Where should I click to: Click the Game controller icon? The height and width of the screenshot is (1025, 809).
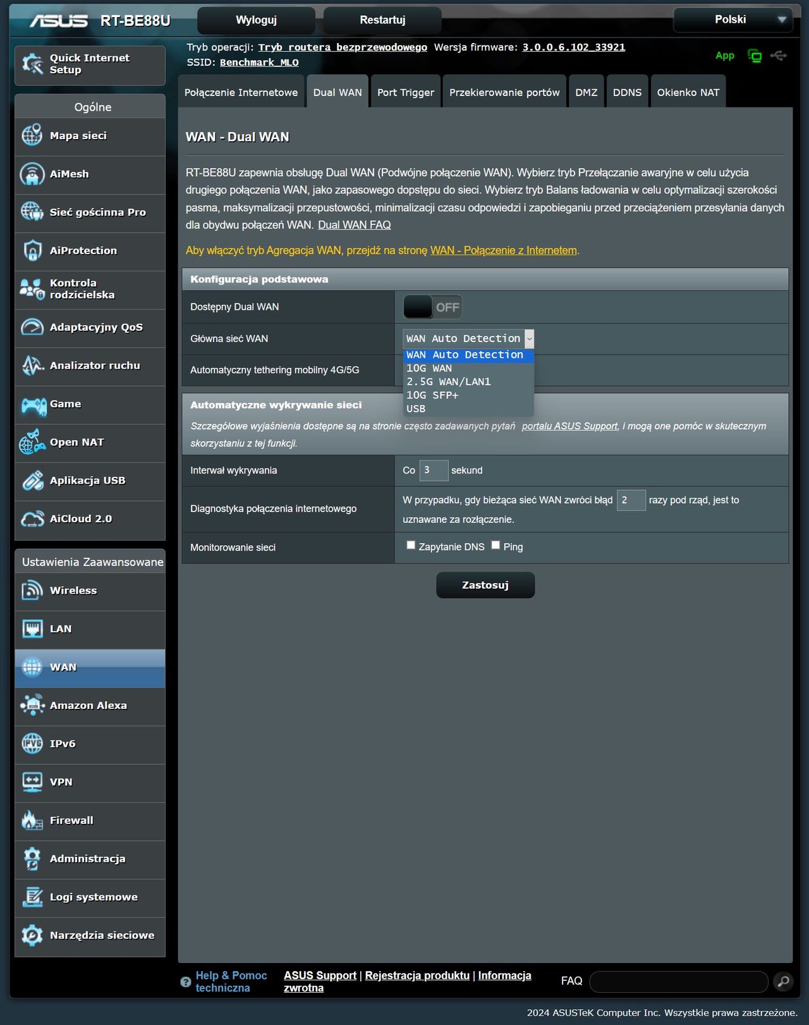(x=33, y=405)
